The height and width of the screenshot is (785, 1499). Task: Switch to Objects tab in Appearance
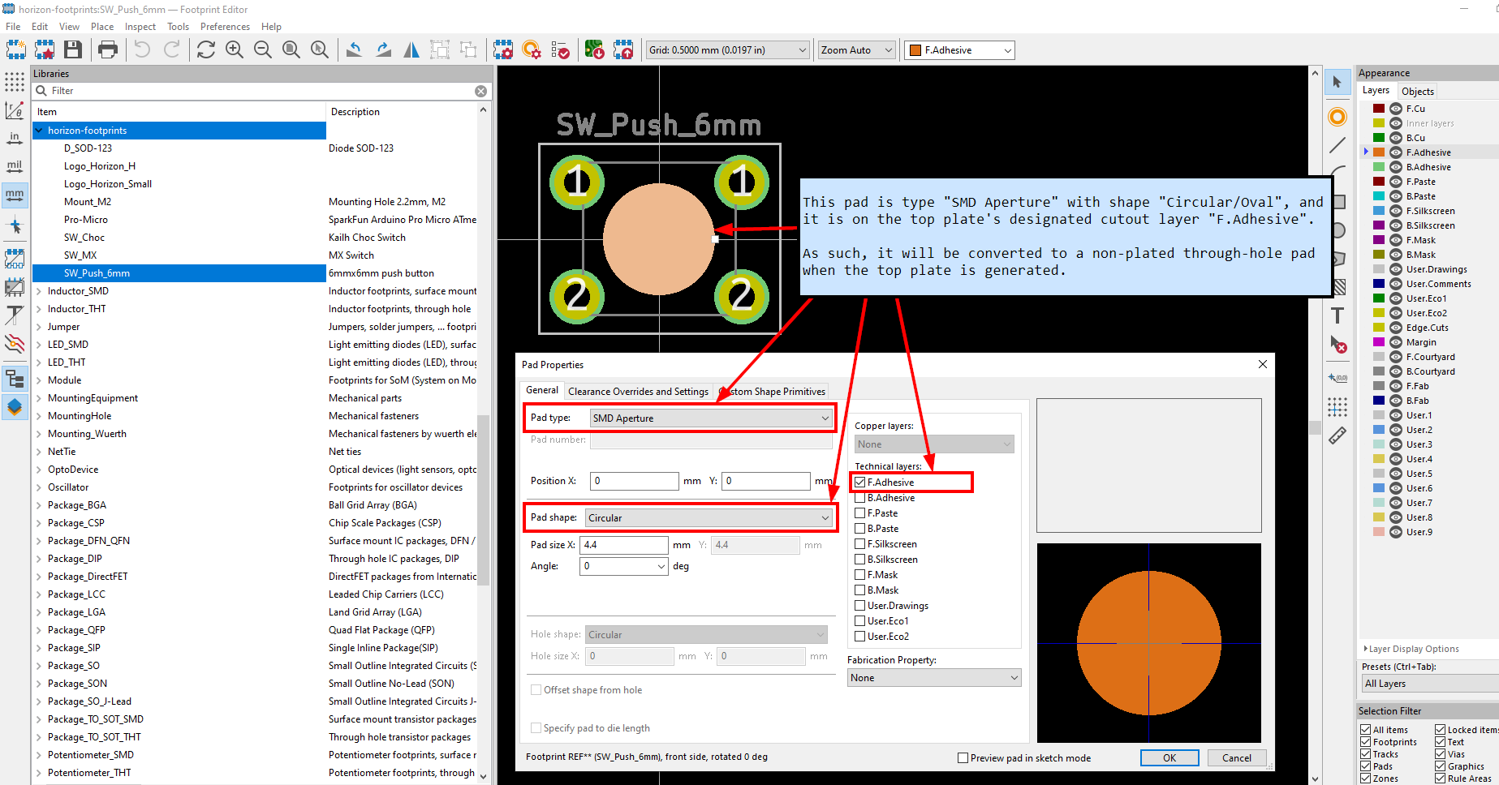coord(1417,92)
